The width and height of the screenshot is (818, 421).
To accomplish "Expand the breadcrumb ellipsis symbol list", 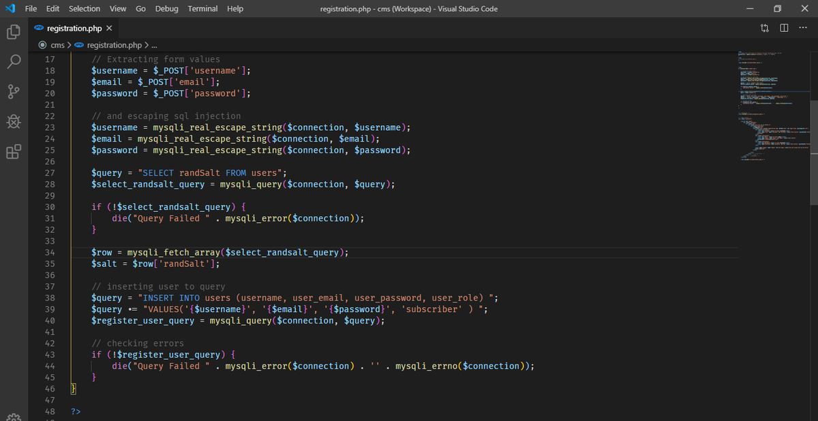I will point(154,45).
